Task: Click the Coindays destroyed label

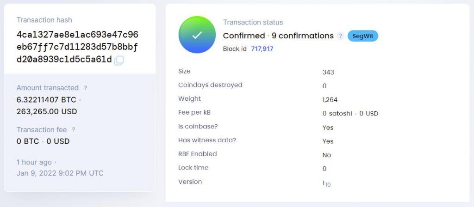Action: 210,85
